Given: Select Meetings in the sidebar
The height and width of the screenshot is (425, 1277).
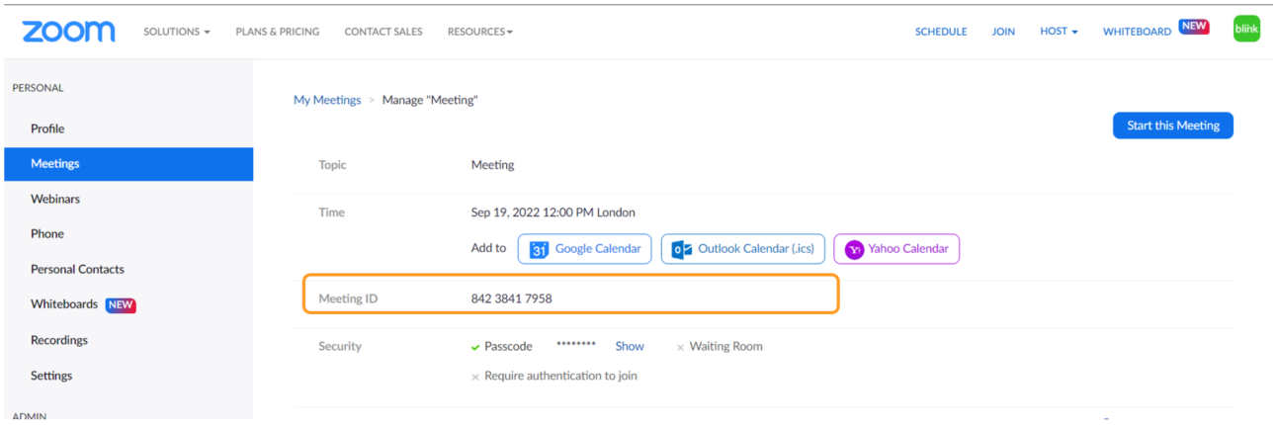Looking at the screenshot, I should coord(55,164).
